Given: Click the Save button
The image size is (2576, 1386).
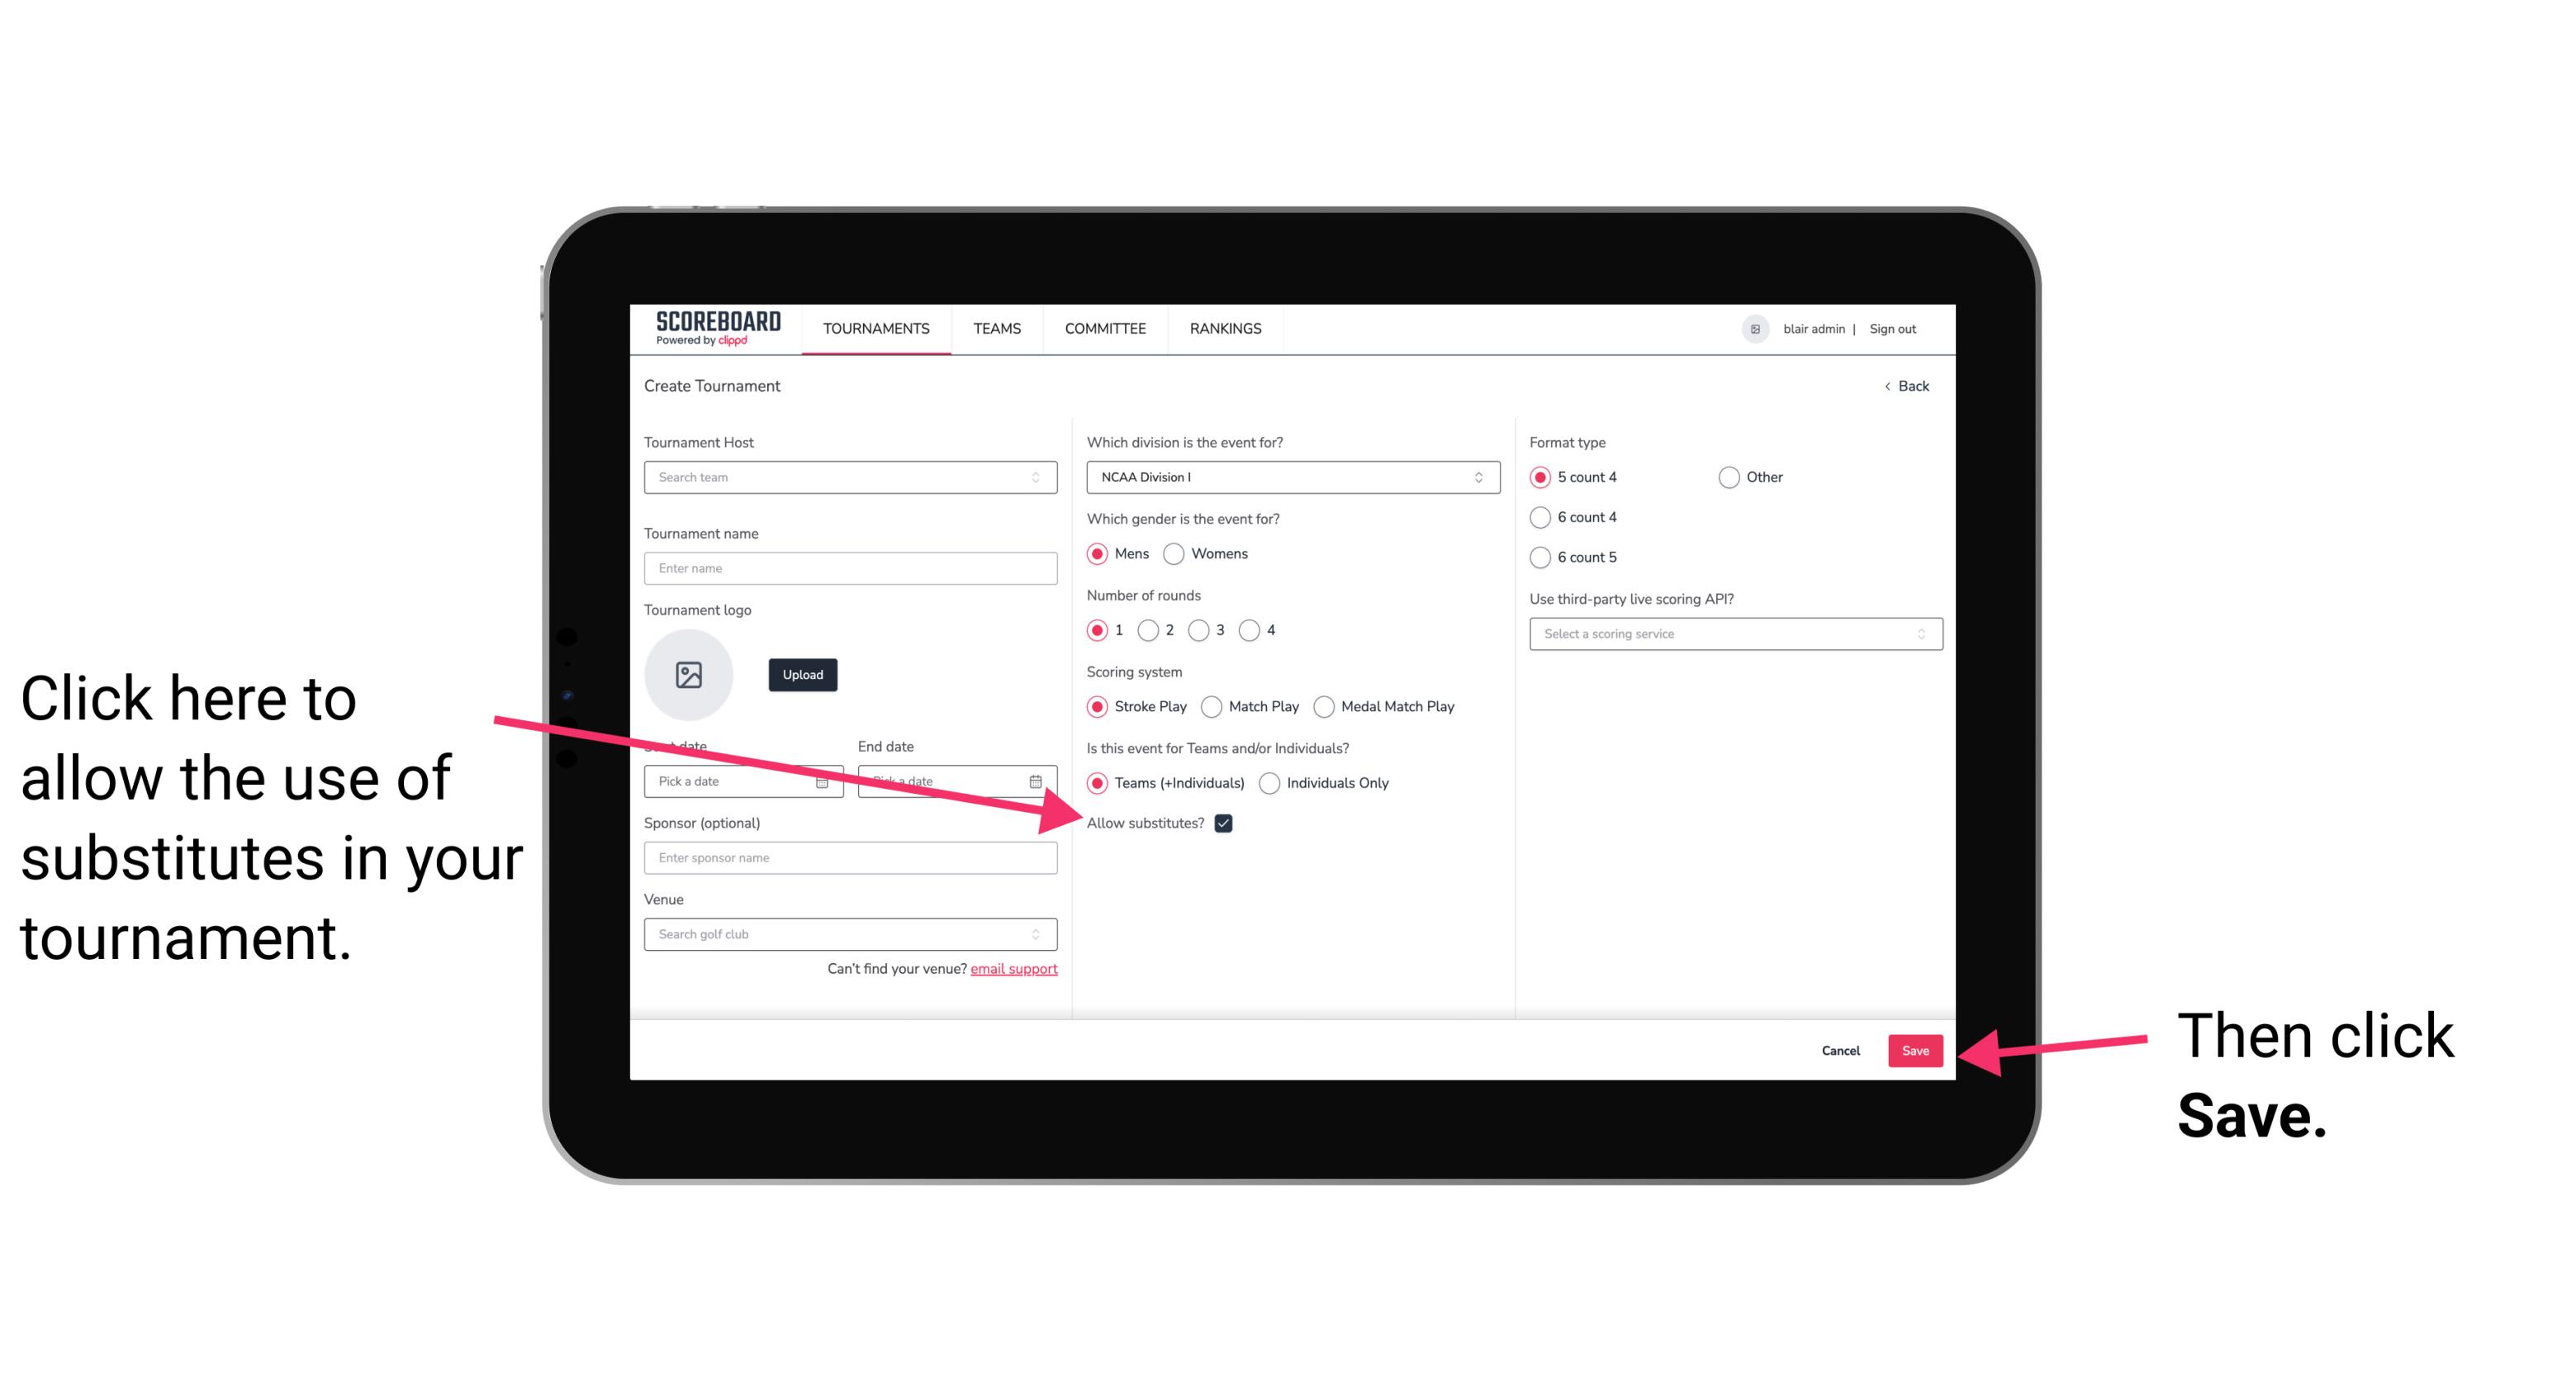Looking at the screenshot, I should coord(1916,1050).
